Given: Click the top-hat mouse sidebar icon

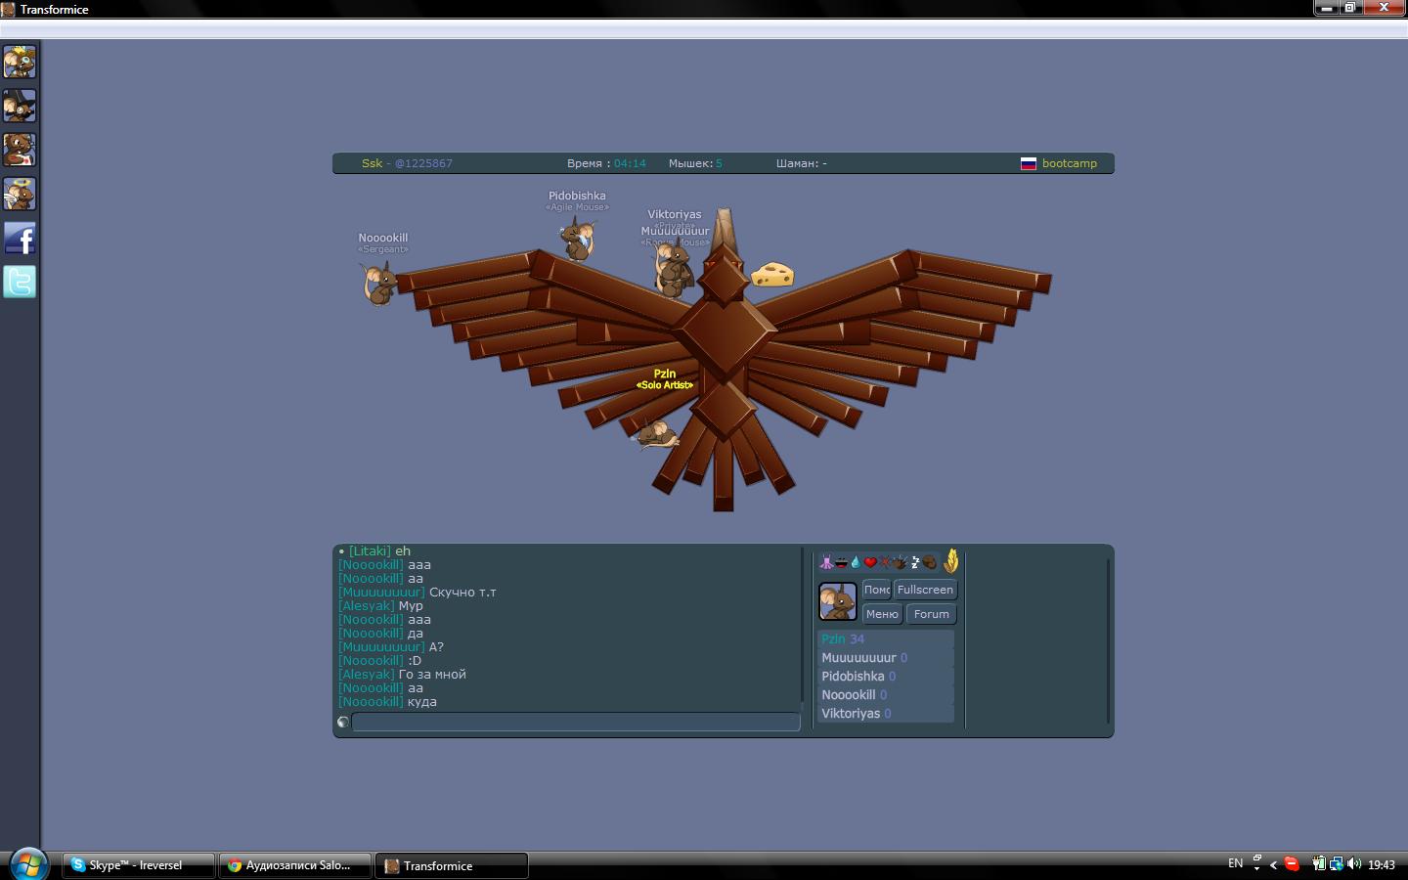Looking at the screenshot, I should tap(20, 107).
